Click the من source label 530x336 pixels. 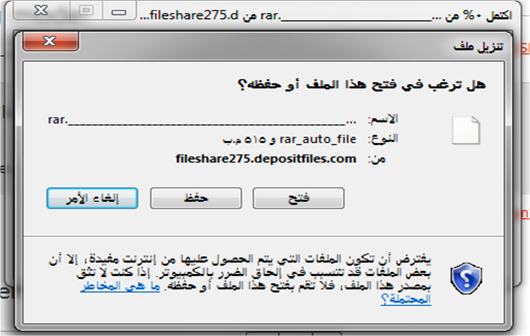tap(377, 159)
